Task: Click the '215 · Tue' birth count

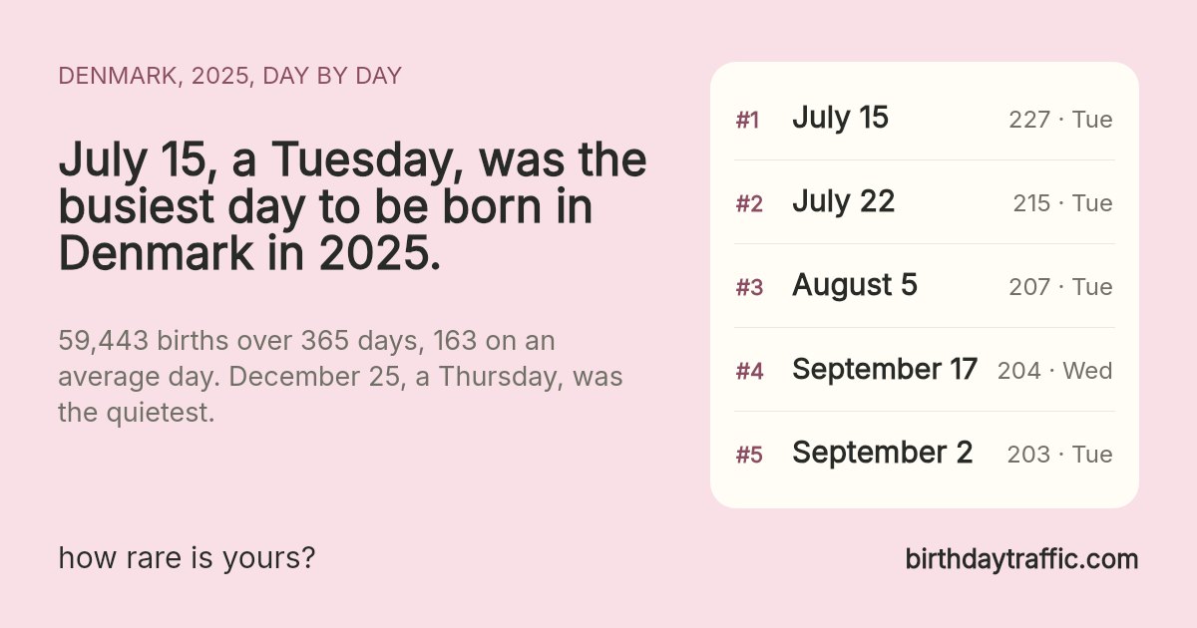Action: (1062, 203)
